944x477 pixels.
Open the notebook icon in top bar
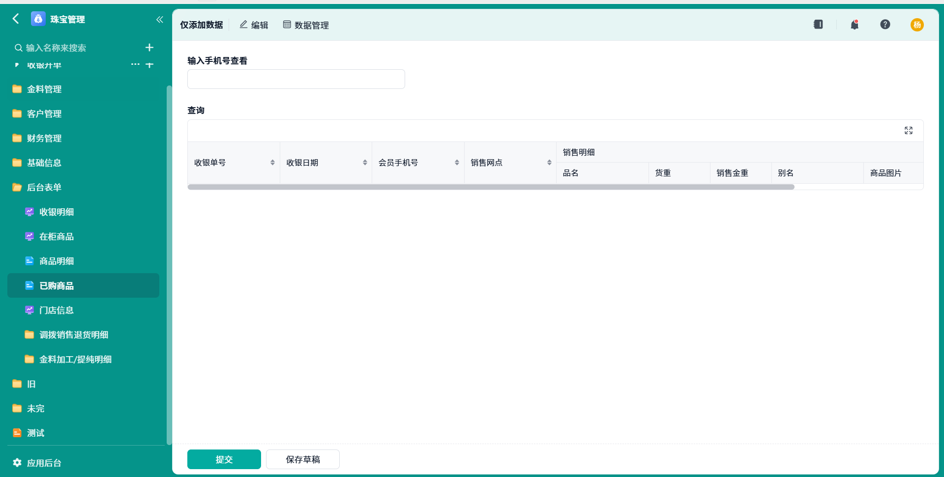pyautogui.click(x=818, y=24)
